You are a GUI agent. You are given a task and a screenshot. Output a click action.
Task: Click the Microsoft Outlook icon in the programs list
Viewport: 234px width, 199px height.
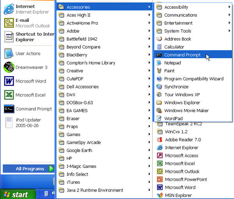pyautogui.click(x=160, y=171)
